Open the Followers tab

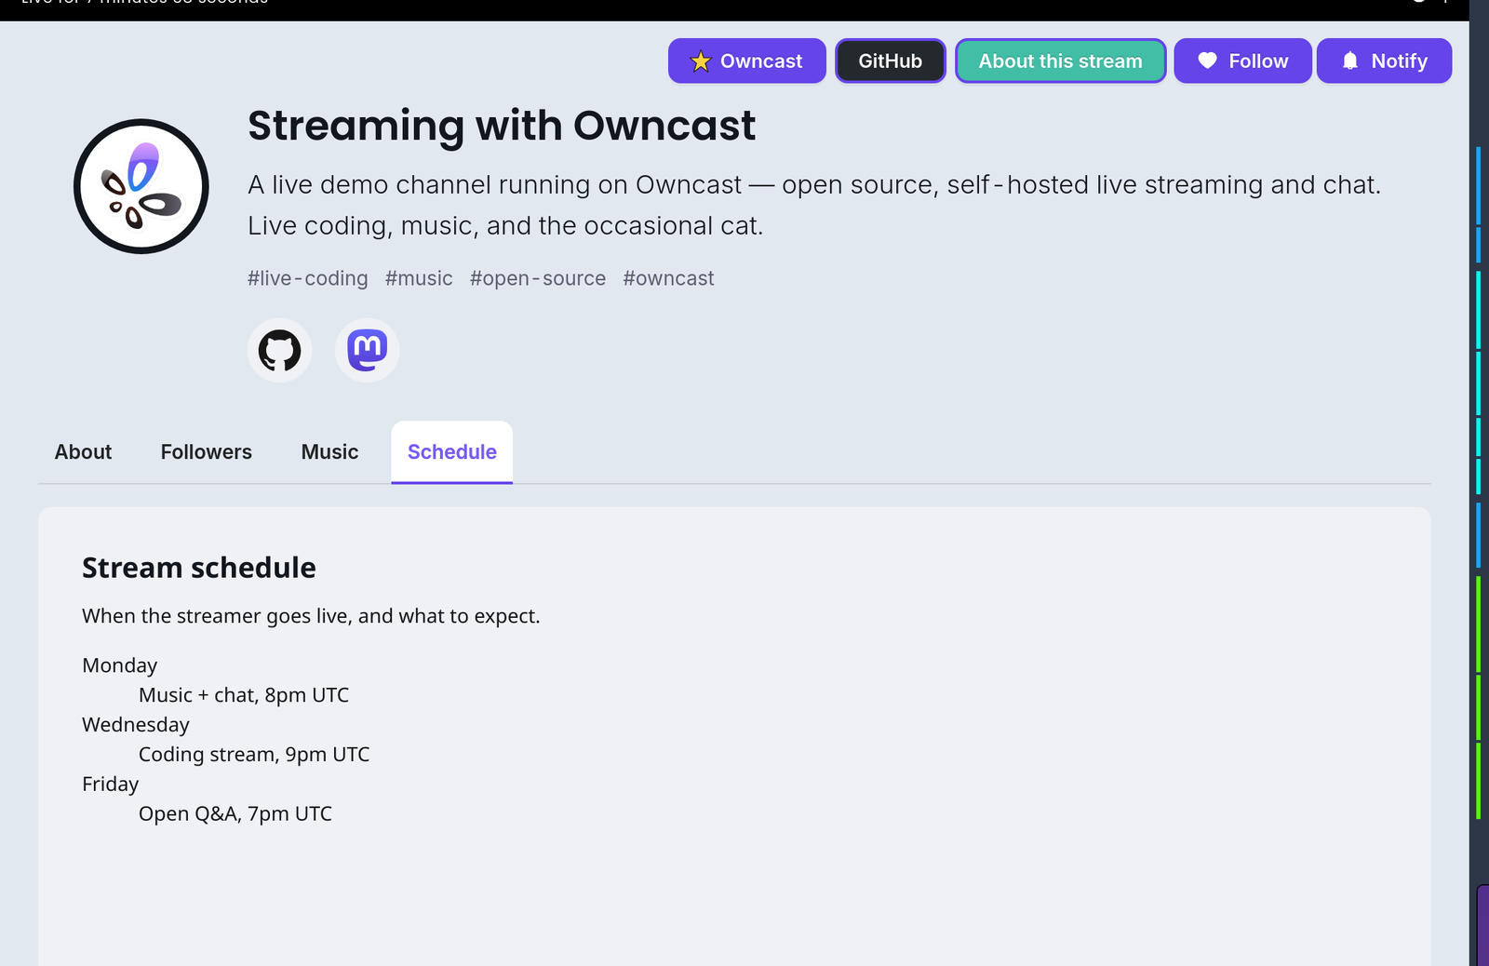point(207,452)
